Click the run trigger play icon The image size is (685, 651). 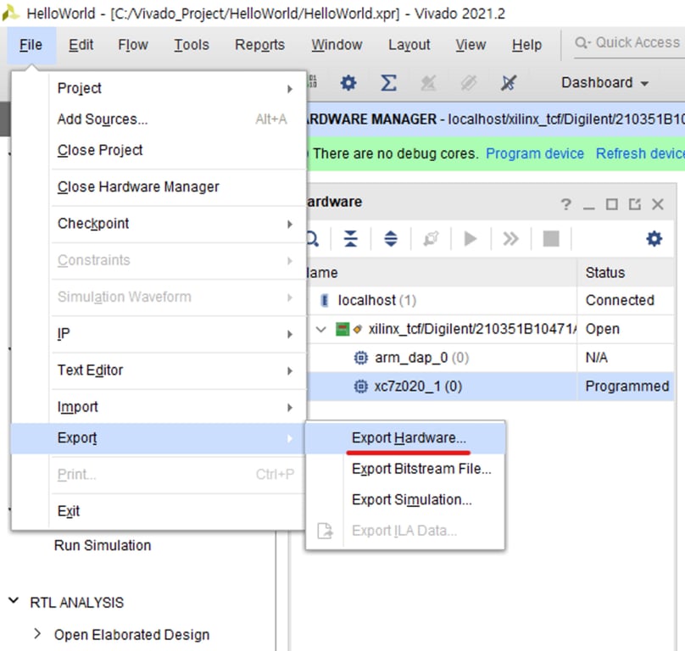coord(471,238)
